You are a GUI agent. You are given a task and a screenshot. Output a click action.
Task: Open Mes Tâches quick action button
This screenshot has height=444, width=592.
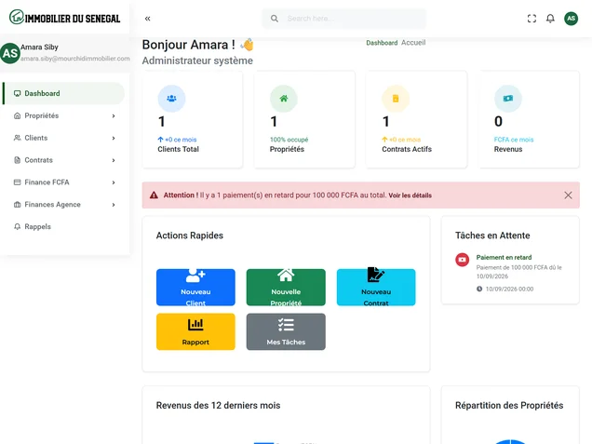tap(286, 331)
